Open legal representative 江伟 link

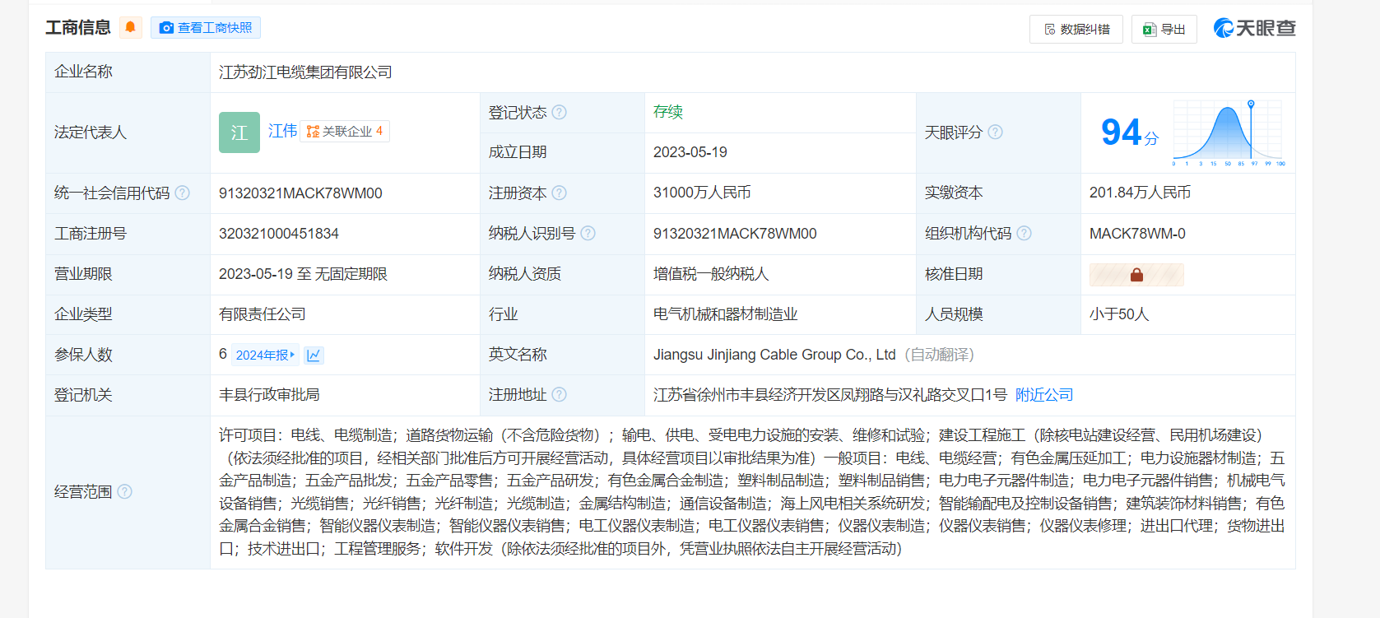pos(282,131)
